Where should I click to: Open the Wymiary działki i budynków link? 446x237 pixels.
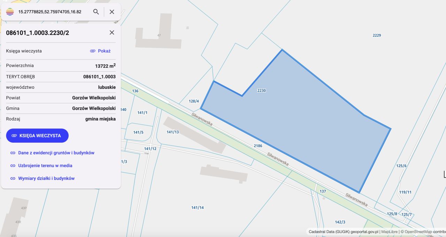[47, 178]
